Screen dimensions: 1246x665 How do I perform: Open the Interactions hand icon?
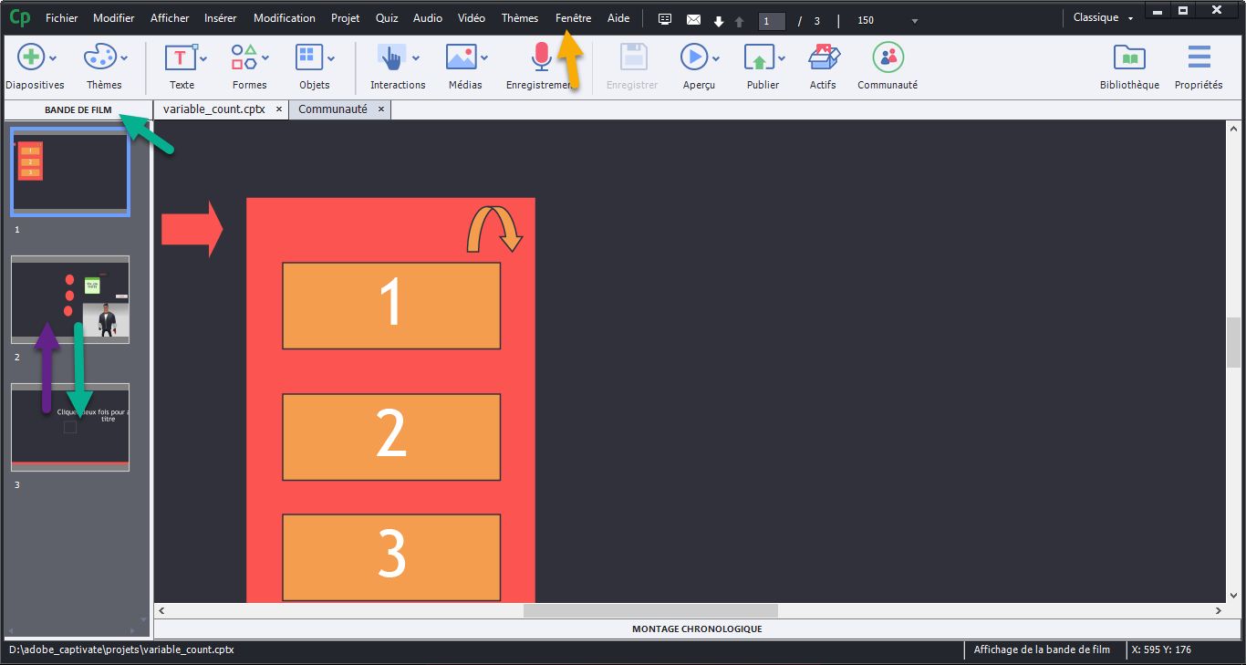(x=391, y=57)
